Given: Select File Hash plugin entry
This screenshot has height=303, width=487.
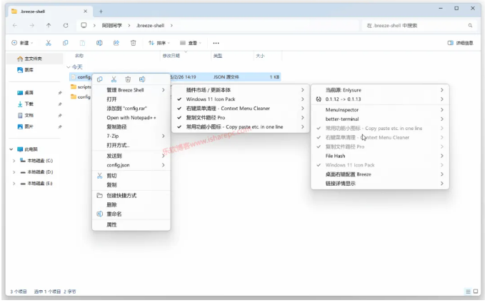Looking at the screenshot, I should [x=380, y=156].
